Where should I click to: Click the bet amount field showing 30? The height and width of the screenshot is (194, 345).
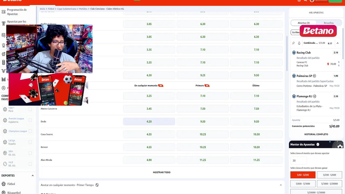coord(299,161)
